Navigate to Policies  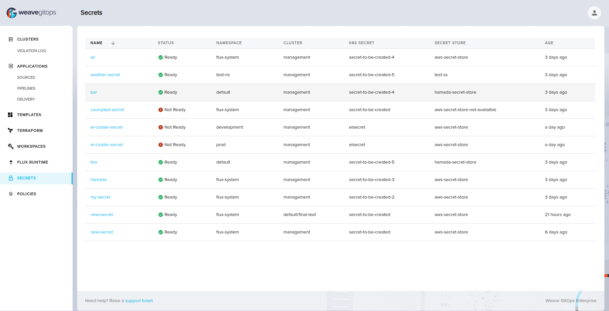(x=27, y=194)
